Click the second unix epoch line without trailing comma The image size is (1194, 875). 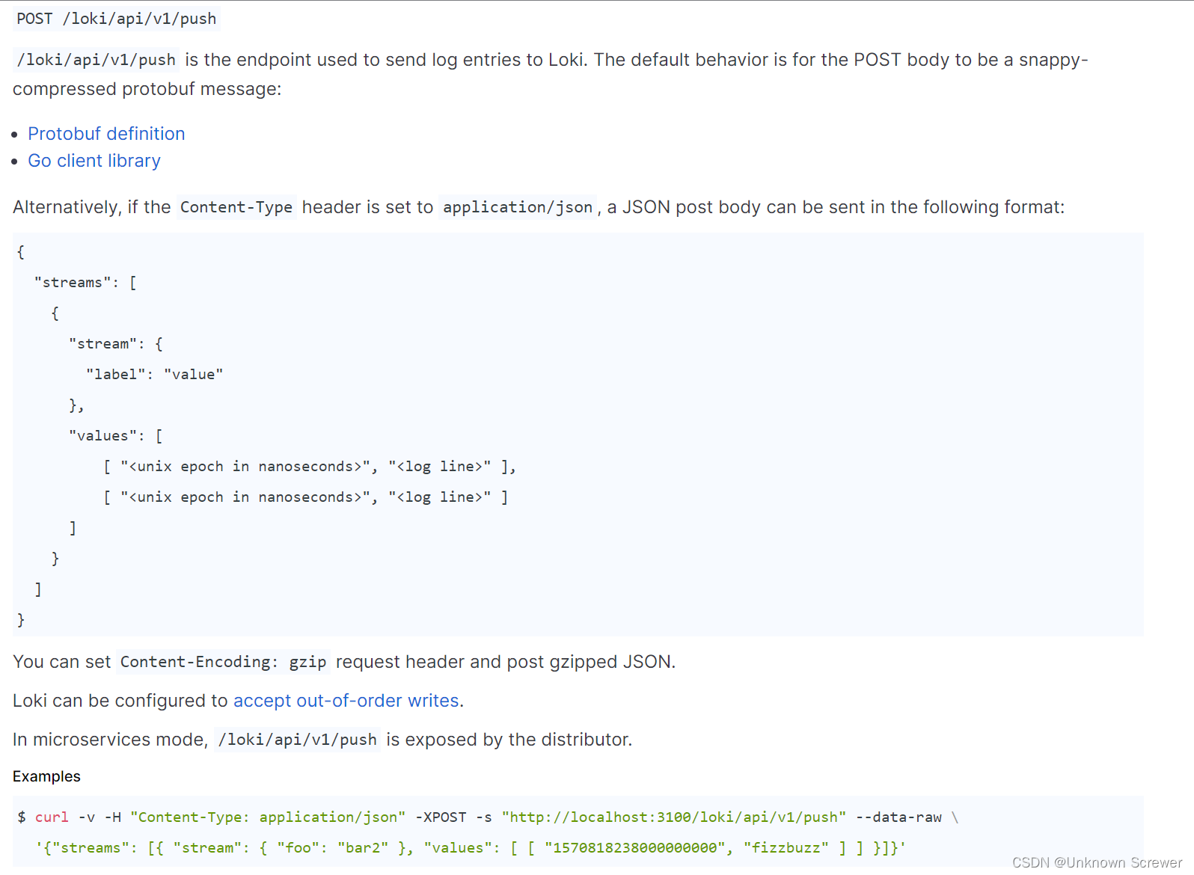coord(305,497)
